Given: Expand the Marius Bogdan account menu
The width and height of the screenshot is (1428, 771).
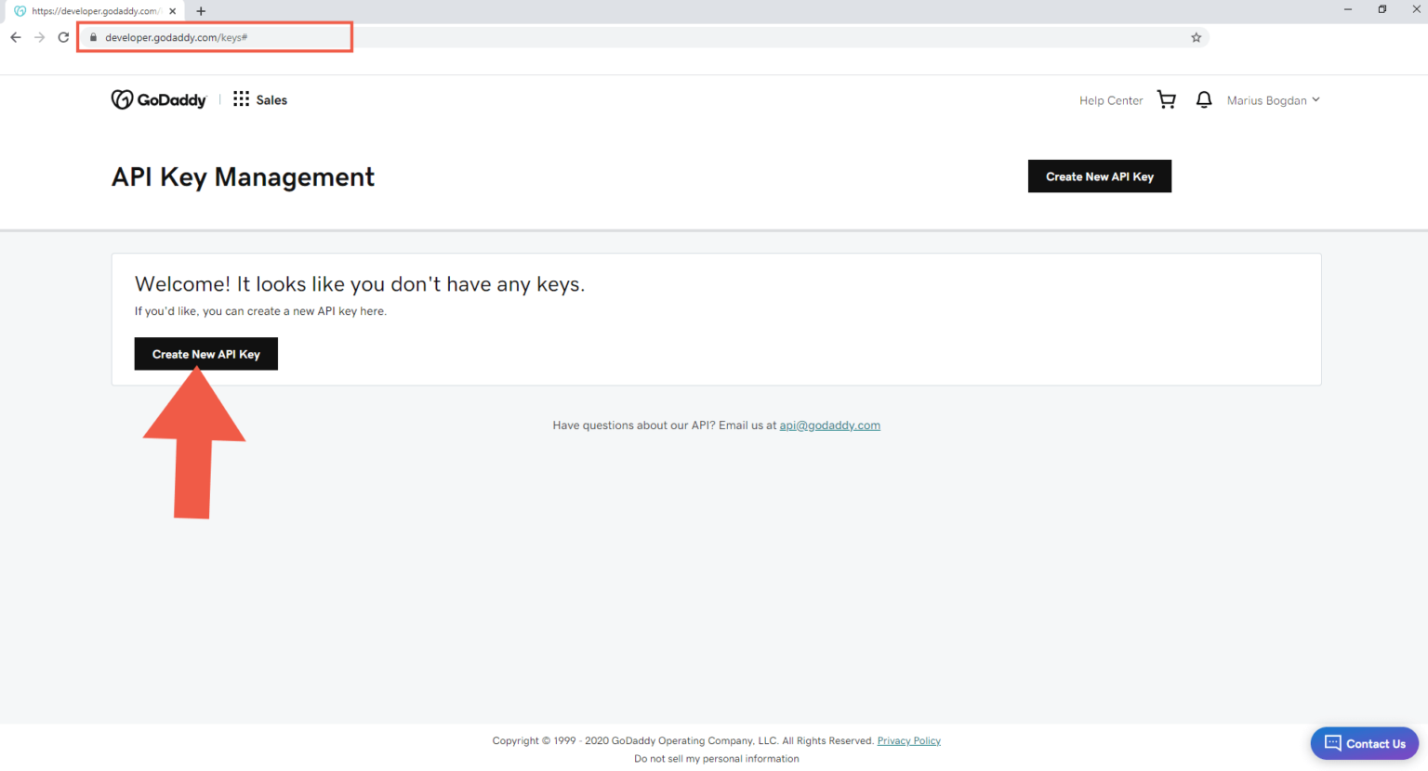Looking at the screenshot, I should pyautogui.click(x=1273, y=99).
